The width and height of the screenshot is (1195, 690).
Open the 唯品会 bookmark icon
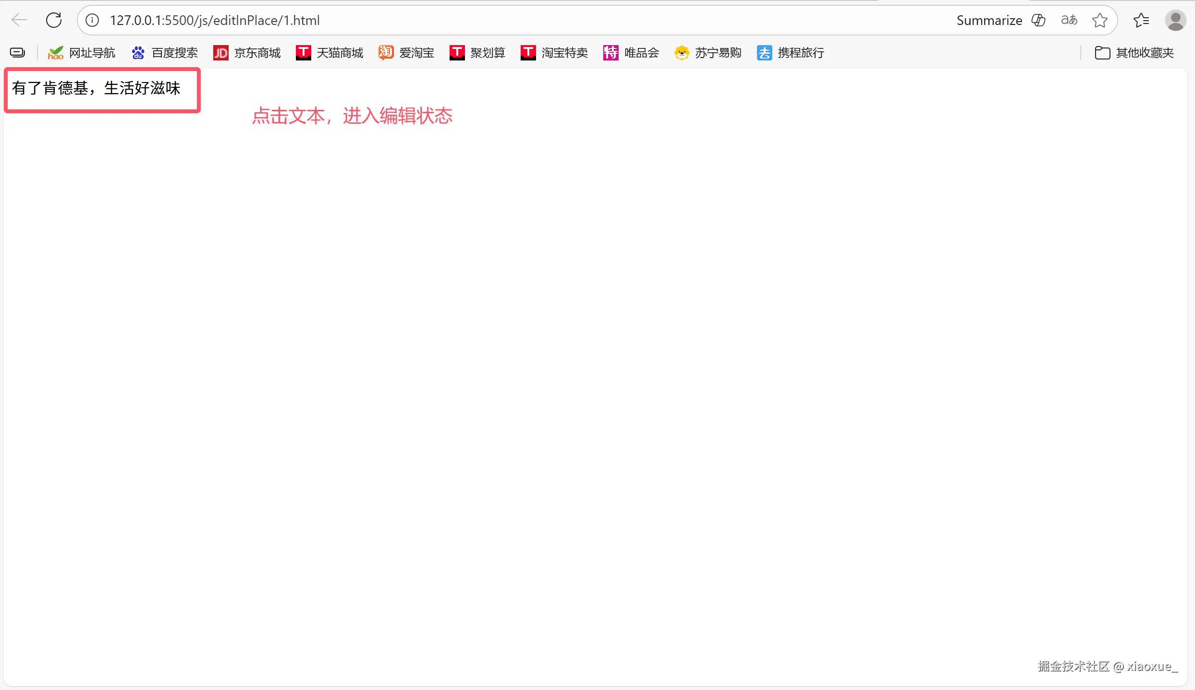(x=610, y=52)
